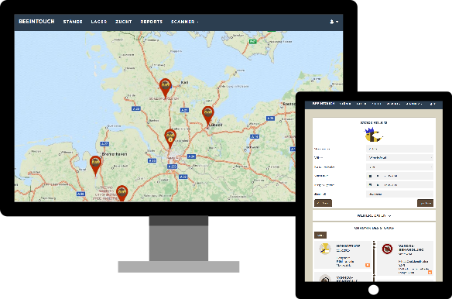Go to STÄNDE in desktop navbar
The width and height of the screenshot is (452, 299).
click(73, 22)
